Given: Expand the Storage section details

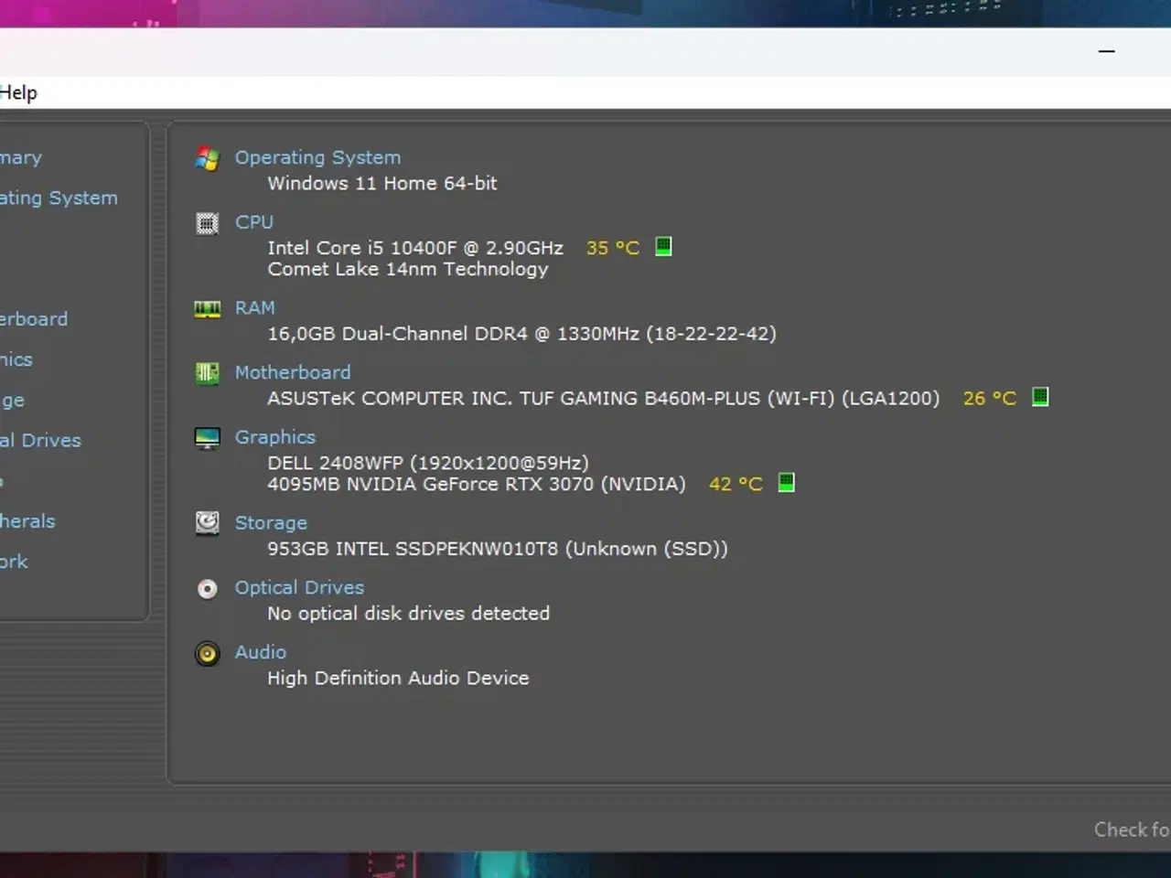Looking at the screenshot, I should pyautogui.click(x=271, y=522).
